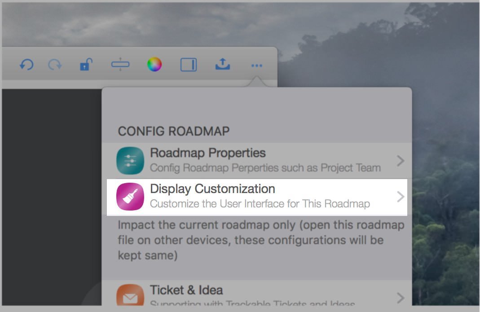Select the Display Customization menu title
This screenshot has width=480, height=312.
(x=212, y=189)
